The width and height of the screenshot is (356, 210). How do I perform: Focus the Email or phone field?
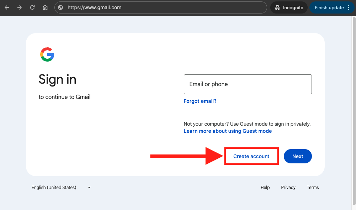pos(248,84)
